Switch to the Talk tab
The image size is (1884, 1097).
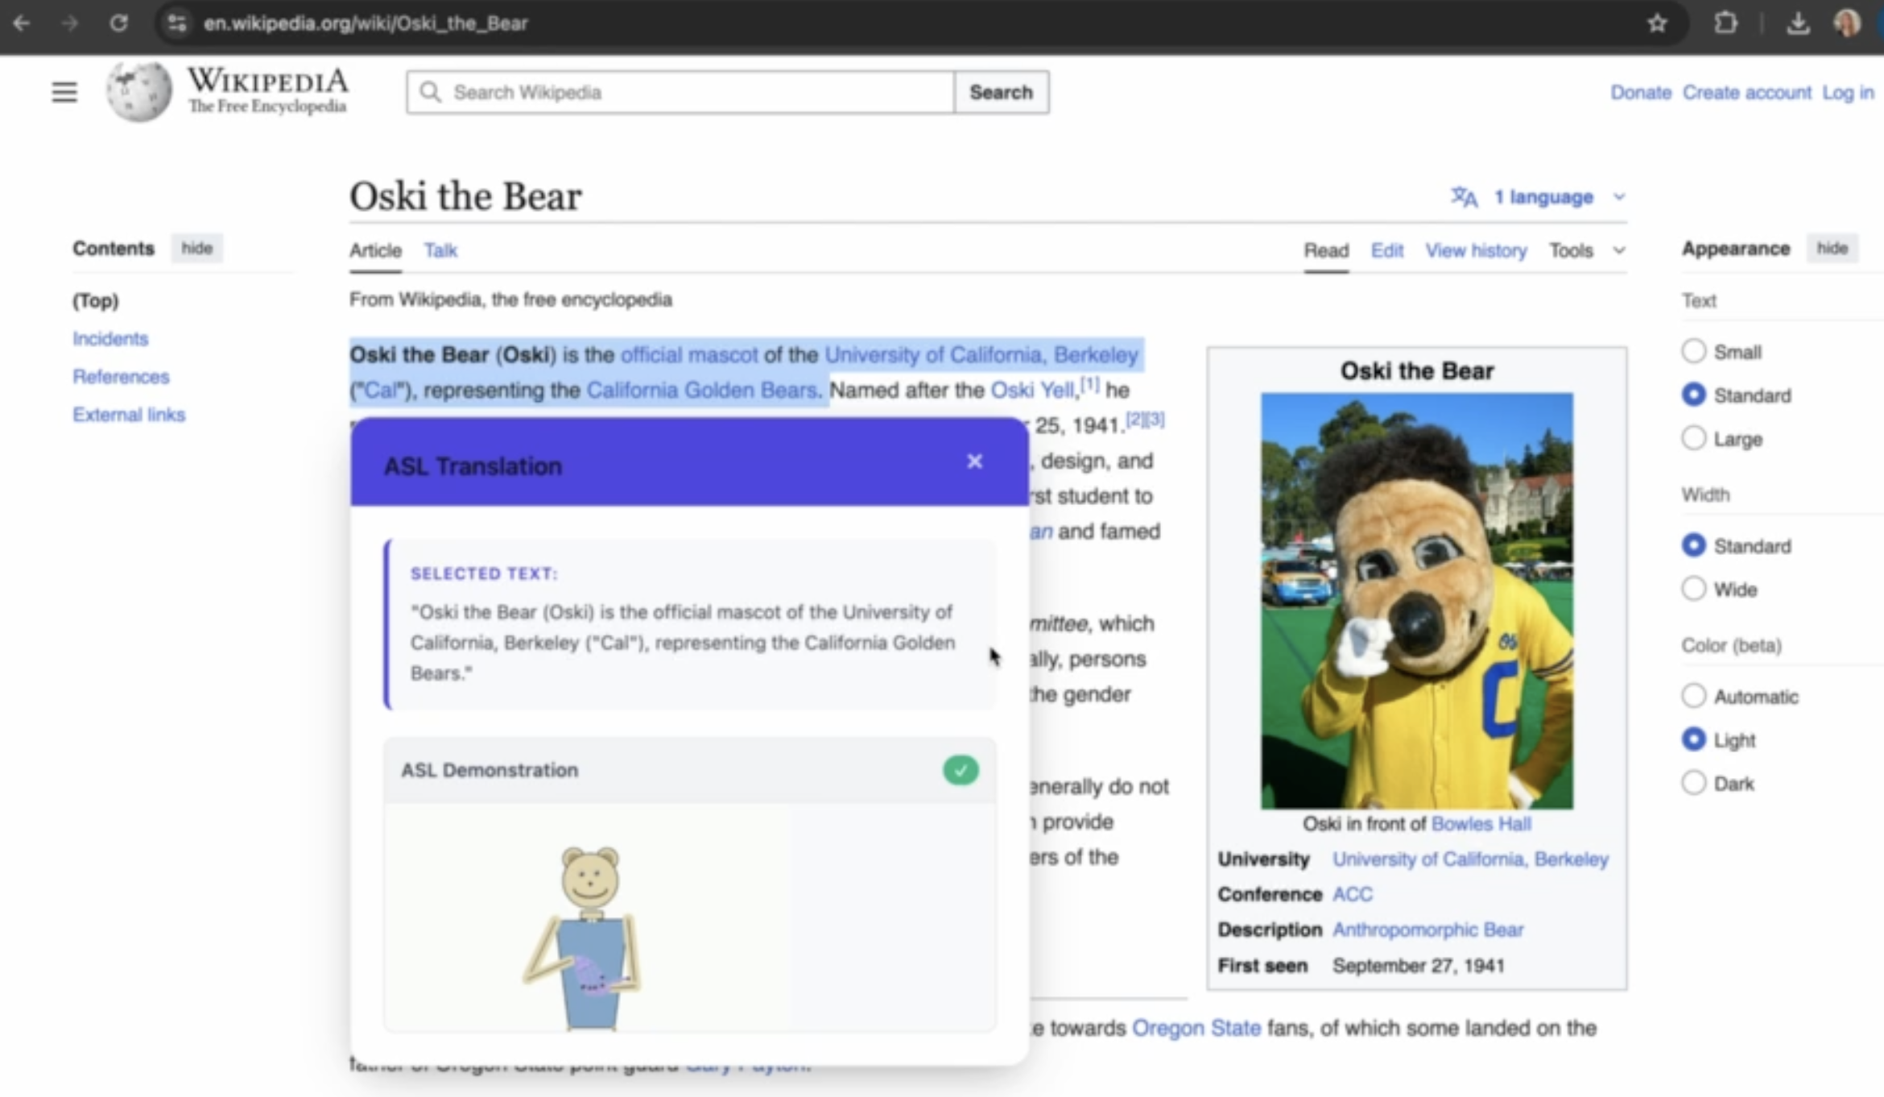point(440,250)
